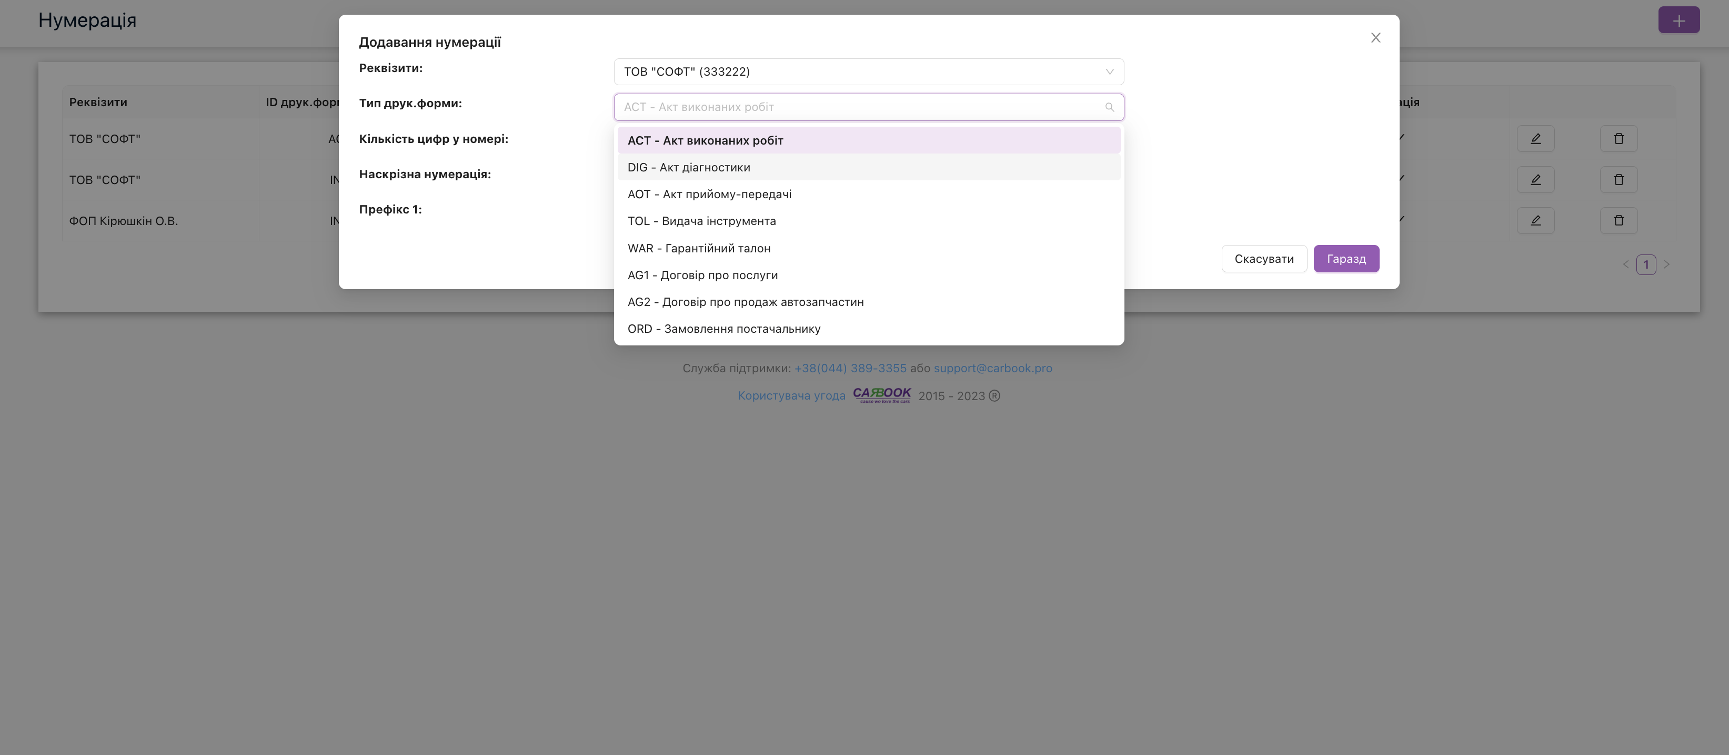1729x755 pixels.
Task: Click the edit pencil in first ТОВ "СОФТ" row
Action: click(1535, 139)
